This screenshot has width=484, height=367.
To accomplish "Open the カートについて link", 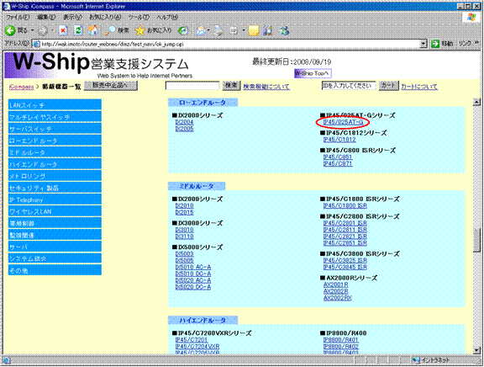I will click(x=419, y=87).
